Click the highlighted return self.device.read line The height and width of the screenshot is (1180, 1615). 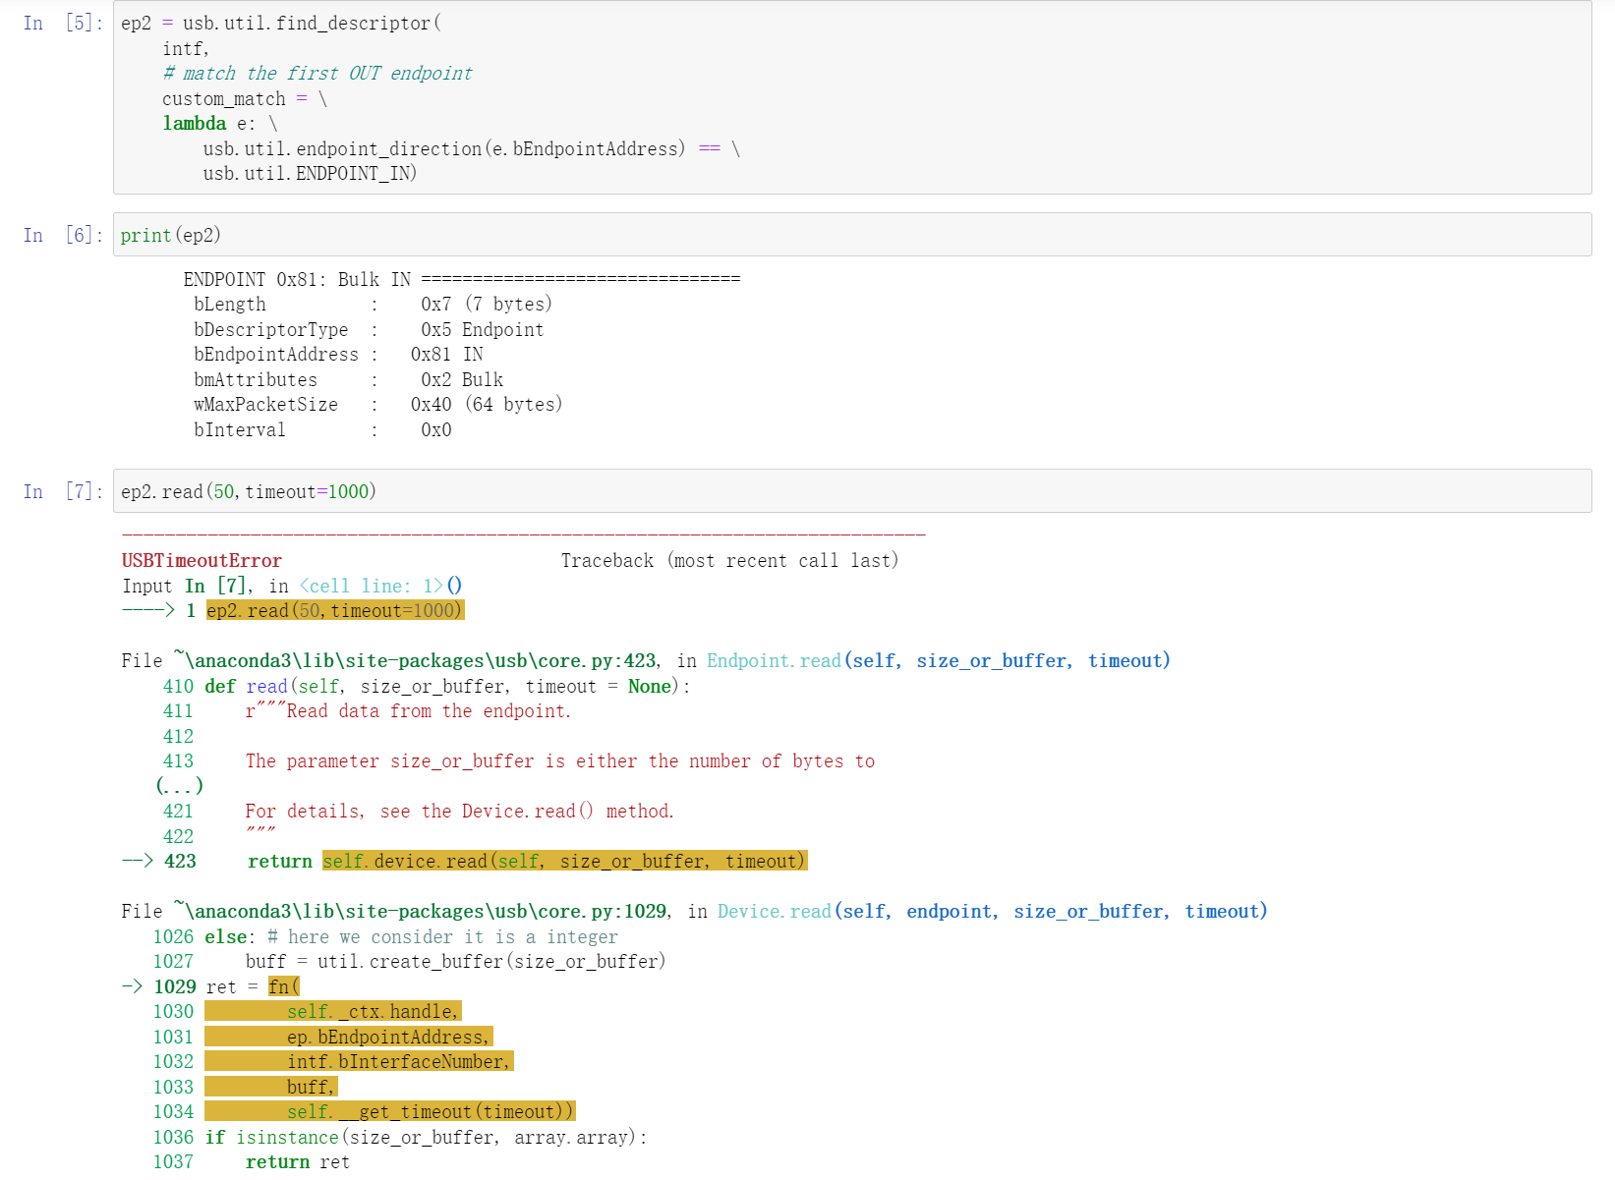coord(564,861)
